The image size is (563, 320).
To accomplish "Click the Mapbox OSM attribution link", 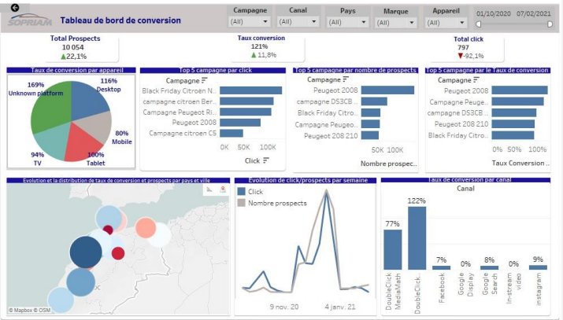I will tap(30, 311).
